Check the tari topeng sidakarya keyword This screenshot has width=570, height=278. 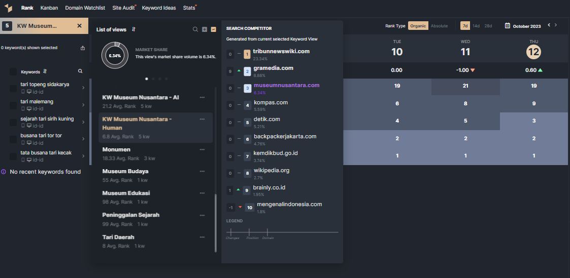13,88
